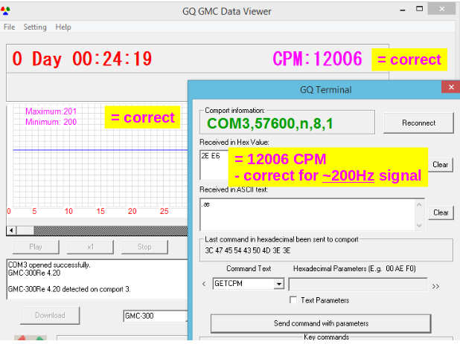Open the Help menu
This screenshot has height=344, width=460.
(63, 27)
